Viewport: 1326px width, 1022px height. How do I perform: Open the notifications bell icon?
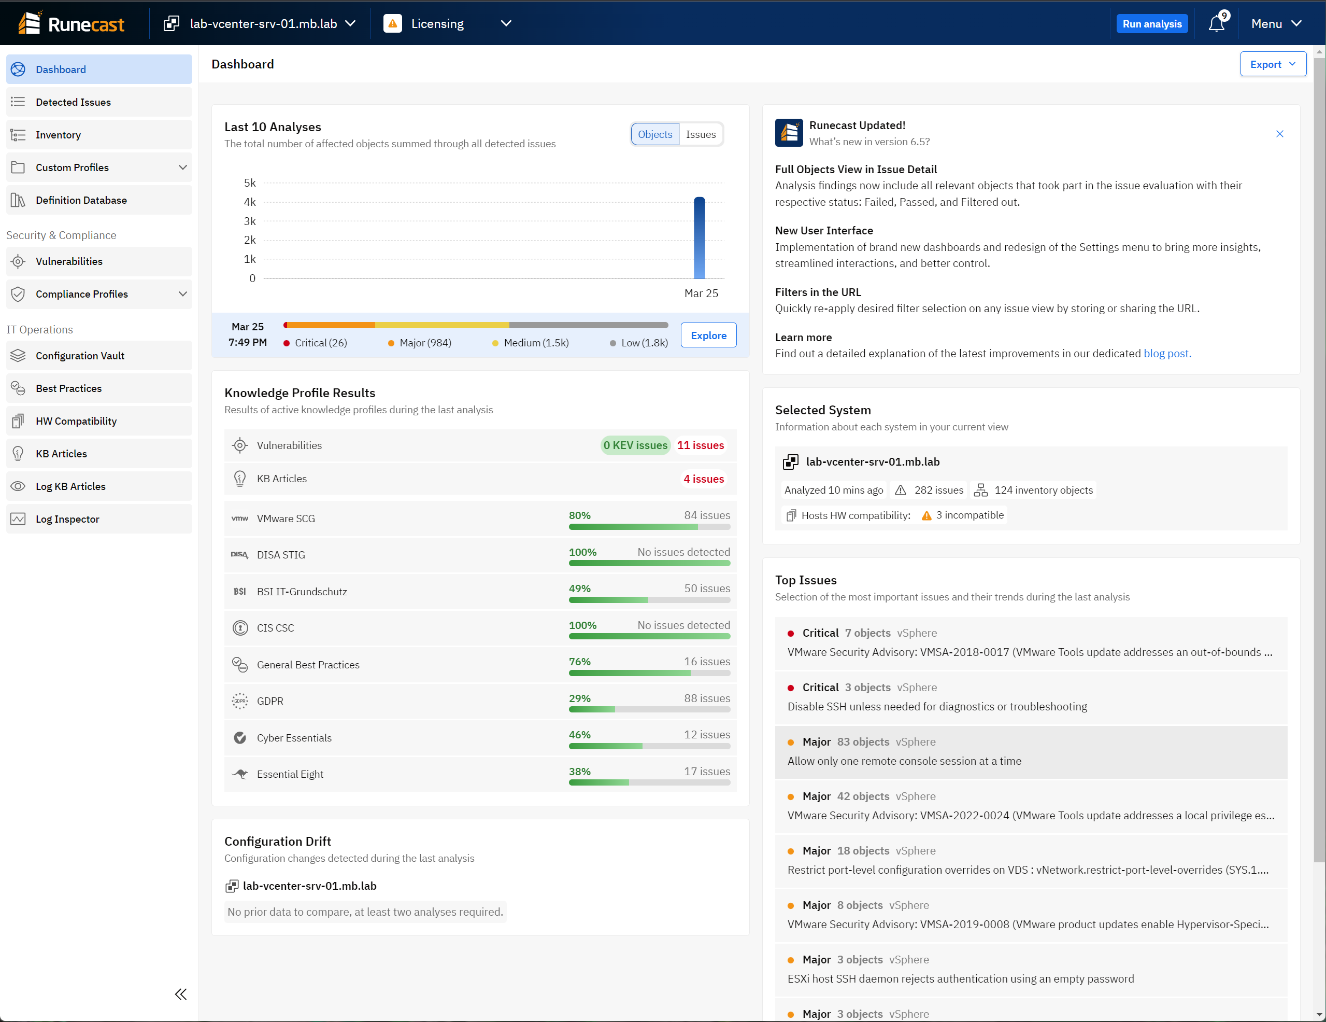pos(1216,24)
